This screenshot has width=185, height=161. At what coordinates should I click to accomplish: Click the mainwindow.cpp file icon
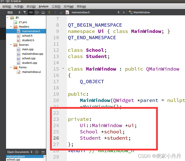click(19, 54)
